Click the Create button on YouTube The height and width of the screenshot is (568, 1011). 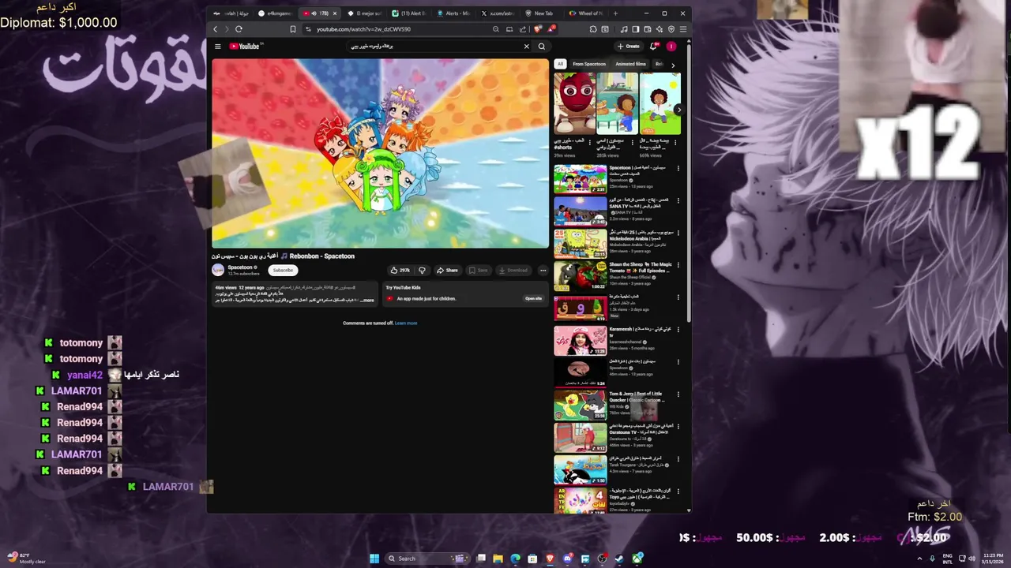coord(629,46)
